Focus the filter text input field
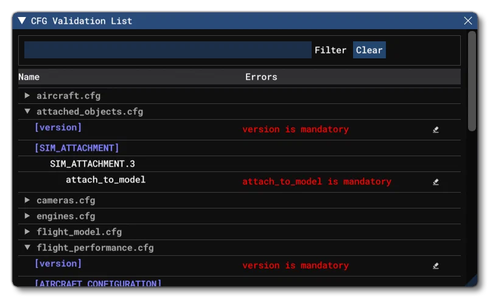Image resolution: width=490 pixels, height=299 pixels. (x=168, y=50)
